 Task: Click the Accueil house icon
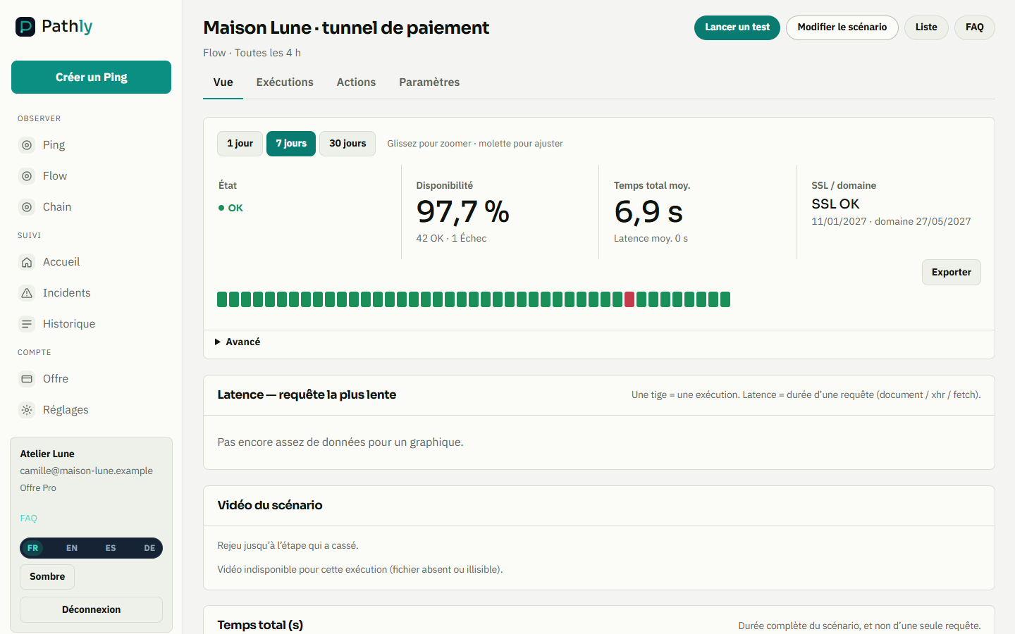pos(27,262)
